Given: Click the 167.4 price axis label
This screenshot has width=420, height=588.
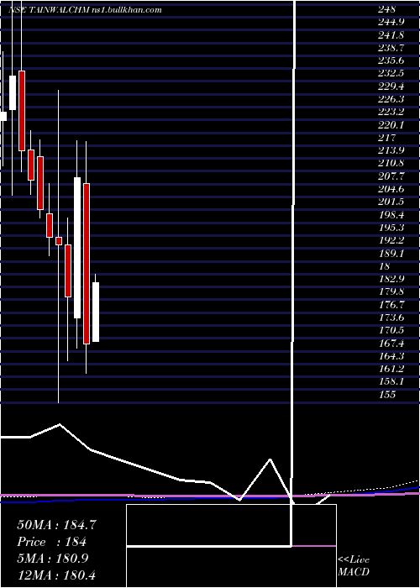Looking at the screenshot, I should [x=391, y=343].
